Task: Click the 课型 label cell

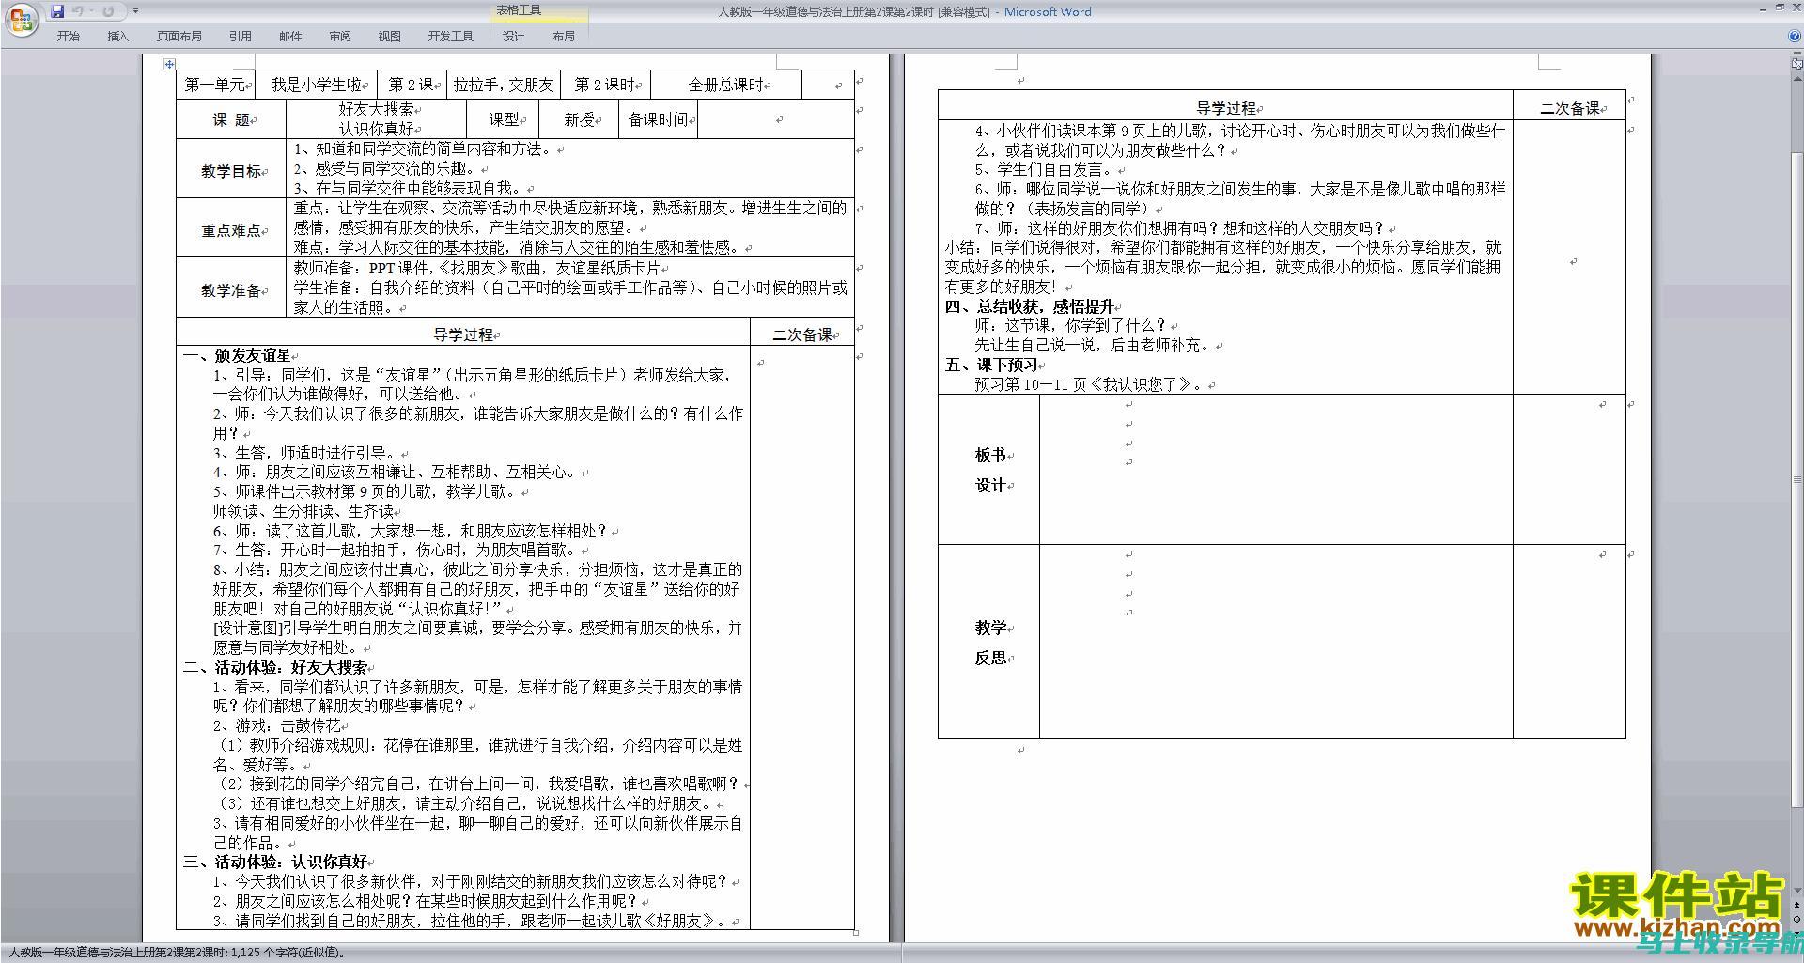Action: point(505,119)
